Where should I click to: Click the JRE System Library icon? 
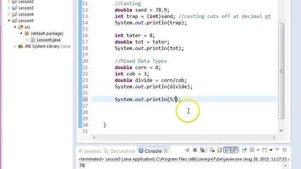tap(21, 46)
